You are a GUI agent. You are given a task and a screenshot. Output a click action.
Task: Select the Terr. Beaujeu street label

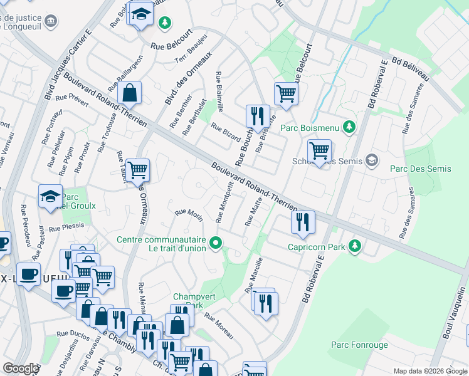point(191,49)
